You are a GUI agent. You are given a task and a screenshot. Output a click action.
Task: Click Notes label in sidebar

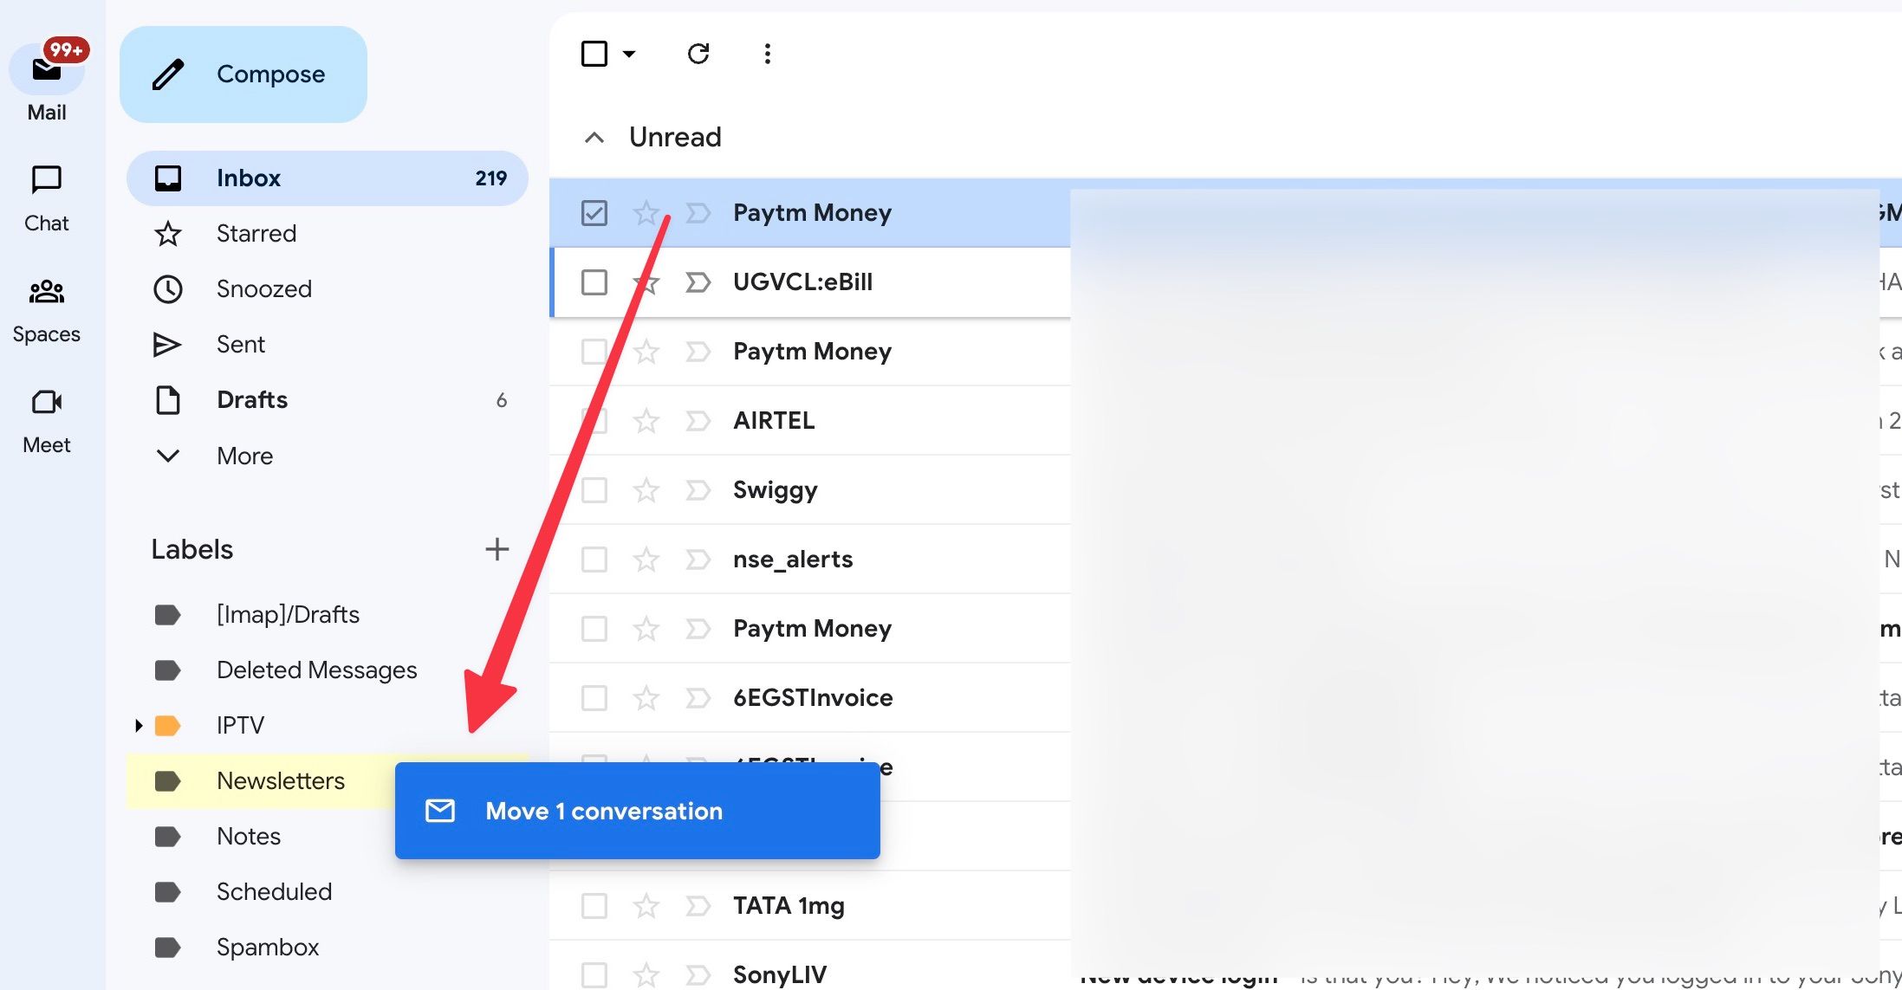pyautogui.click(x=248, y=837)
